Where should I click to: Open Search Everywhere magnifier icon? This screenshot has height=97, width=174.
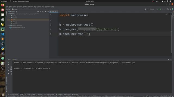pos(168,9)
